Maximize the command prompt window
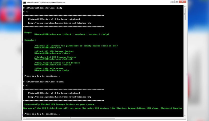The image size is (209, 121). tap(176, 2)
